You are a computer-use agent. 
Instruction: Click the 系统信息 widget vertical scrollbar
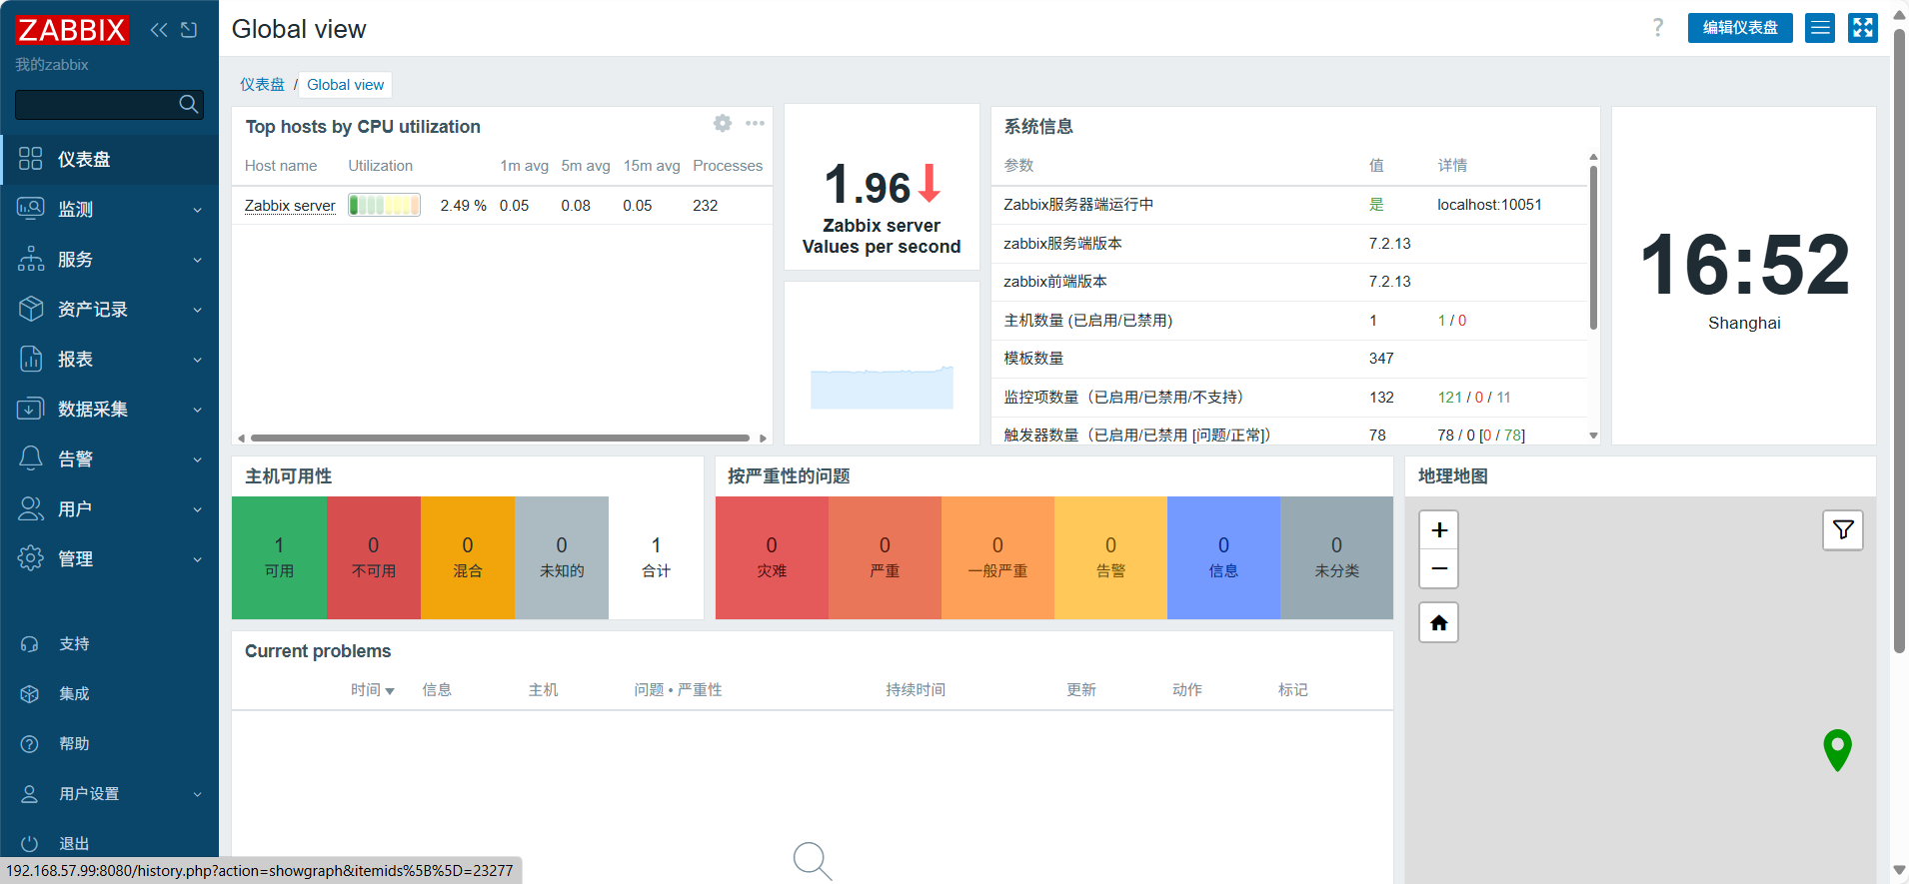coord(1593,248)
